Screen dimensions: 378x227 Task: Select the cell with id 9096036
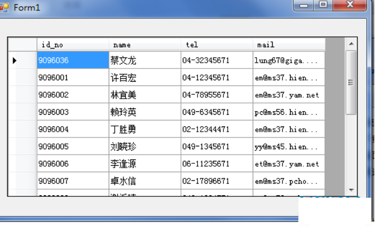point(73,60)
